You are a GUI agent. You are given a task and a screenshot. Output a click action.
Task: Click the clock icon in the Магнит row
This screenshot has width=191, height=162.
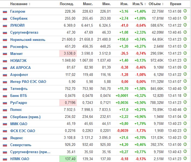pyautogui.click(x=185, y=53)
